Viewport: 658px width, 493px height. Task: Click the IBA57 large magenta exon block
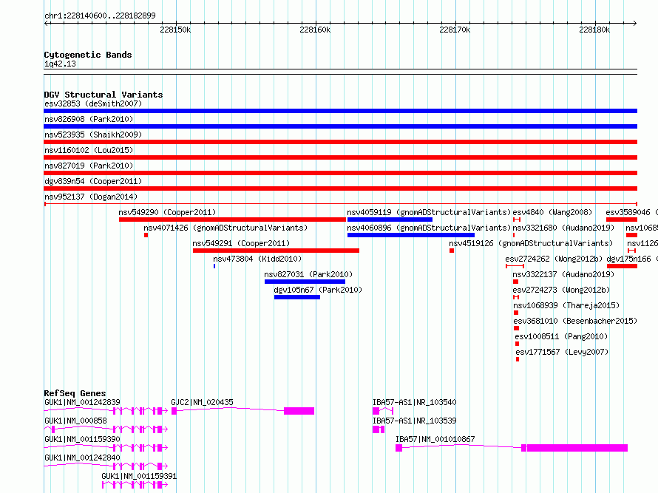[x=577, y=448]
